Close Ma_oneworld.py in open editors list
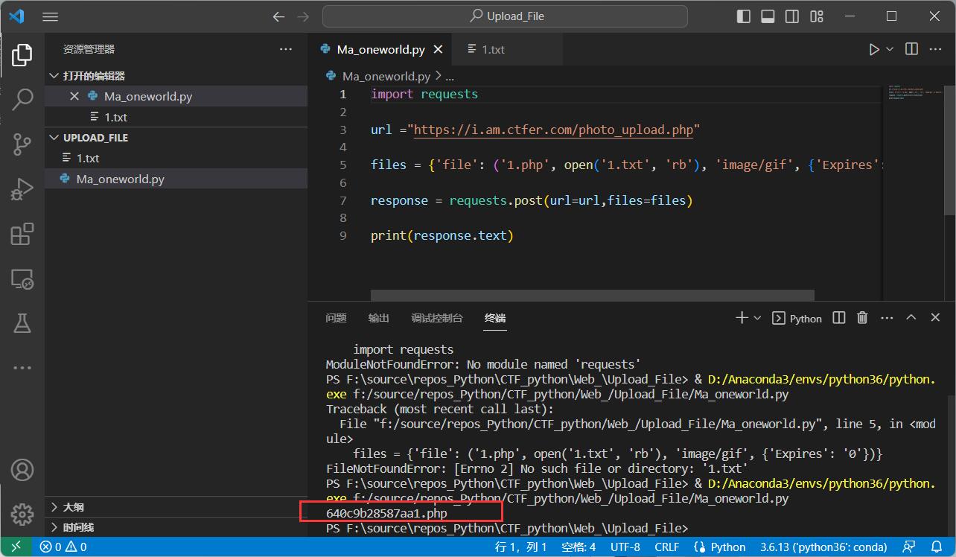Viewport: 956px width, 557px height. click(x=74, y=96)
